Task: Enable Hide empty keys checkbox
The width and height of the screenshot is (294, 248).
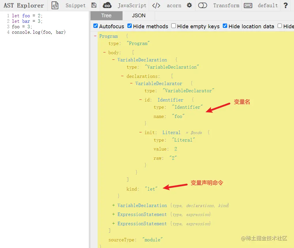Action: (174, 26)
